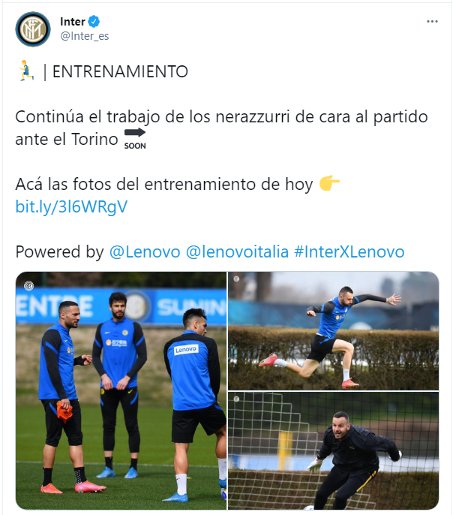Click the watermark on goalkeeper photo

point(236,399)
